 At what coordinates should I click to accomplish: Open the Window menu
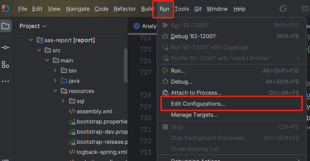click(217, 9)
